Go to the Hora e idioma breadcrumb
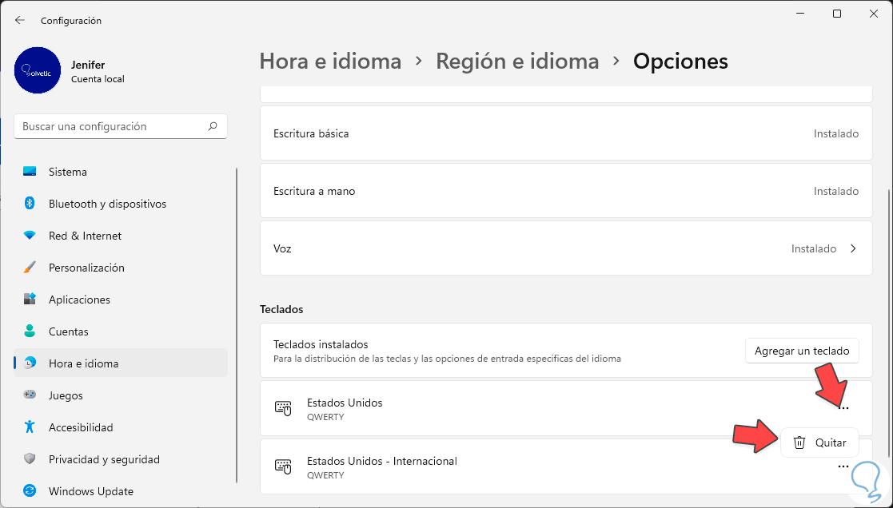Image resolution: width=893 pixels, height=508 pixels. [x=330, y=61]
